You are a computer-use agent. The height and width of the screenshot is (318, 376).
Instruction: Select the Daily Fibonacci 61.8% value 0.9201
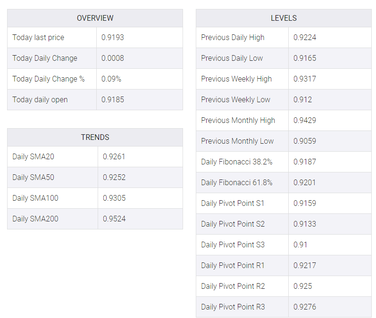tap(305, 182)
